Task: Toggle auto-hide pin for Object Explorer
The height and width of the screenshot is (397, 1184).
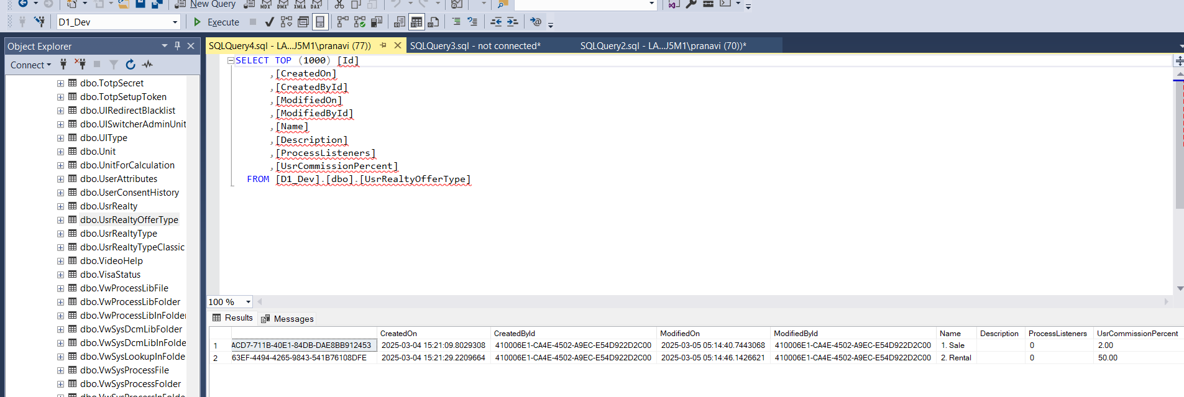Action: click(178, 45)
